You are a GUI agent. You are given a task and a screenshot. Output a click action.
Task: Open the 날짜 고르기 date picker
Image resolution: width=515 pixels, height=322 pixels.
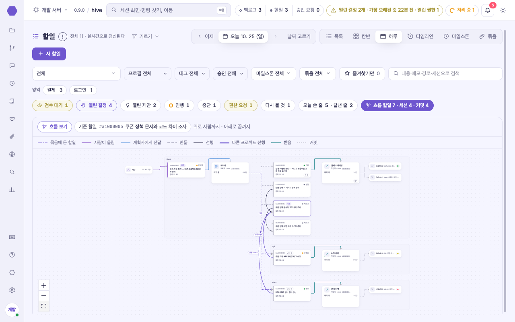pos(299,37)
